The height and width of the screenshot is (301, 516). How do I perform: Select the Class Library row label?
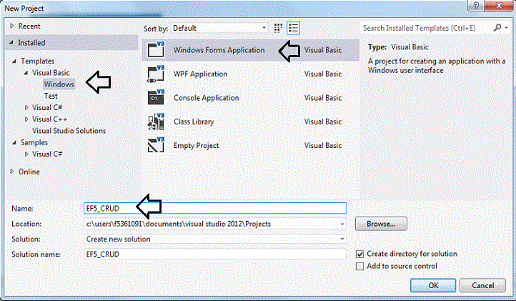[x=194, y=122]
